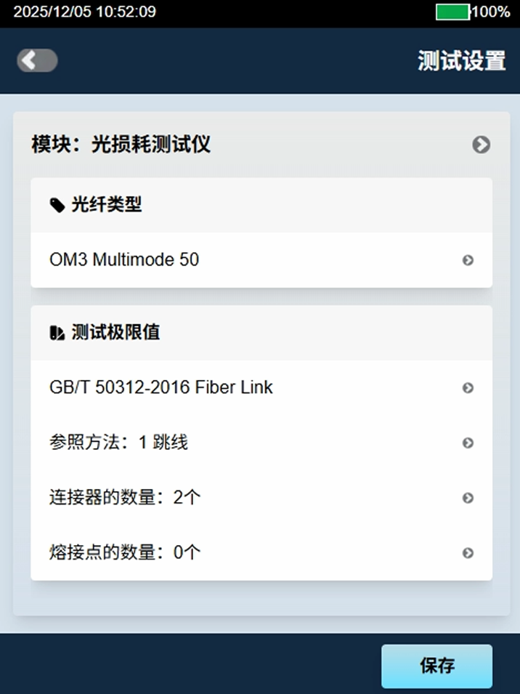The image size is (520, 694).
Task: Save settings with the 保存 button
Action: point(436,666)
